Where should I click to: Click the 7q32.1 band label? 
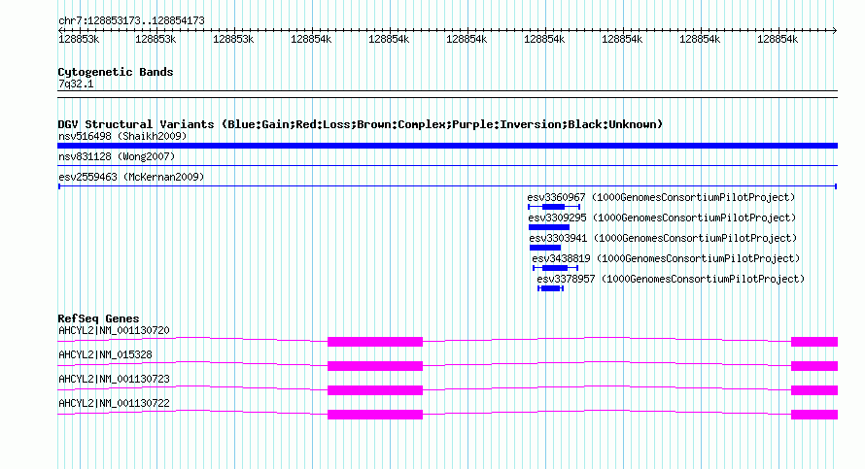76,84
